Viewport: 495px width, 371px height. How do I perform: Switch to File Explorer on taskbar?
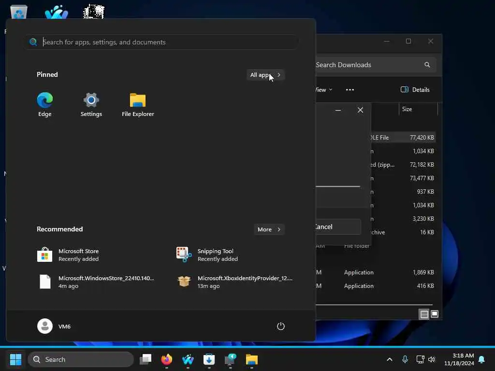251,359
